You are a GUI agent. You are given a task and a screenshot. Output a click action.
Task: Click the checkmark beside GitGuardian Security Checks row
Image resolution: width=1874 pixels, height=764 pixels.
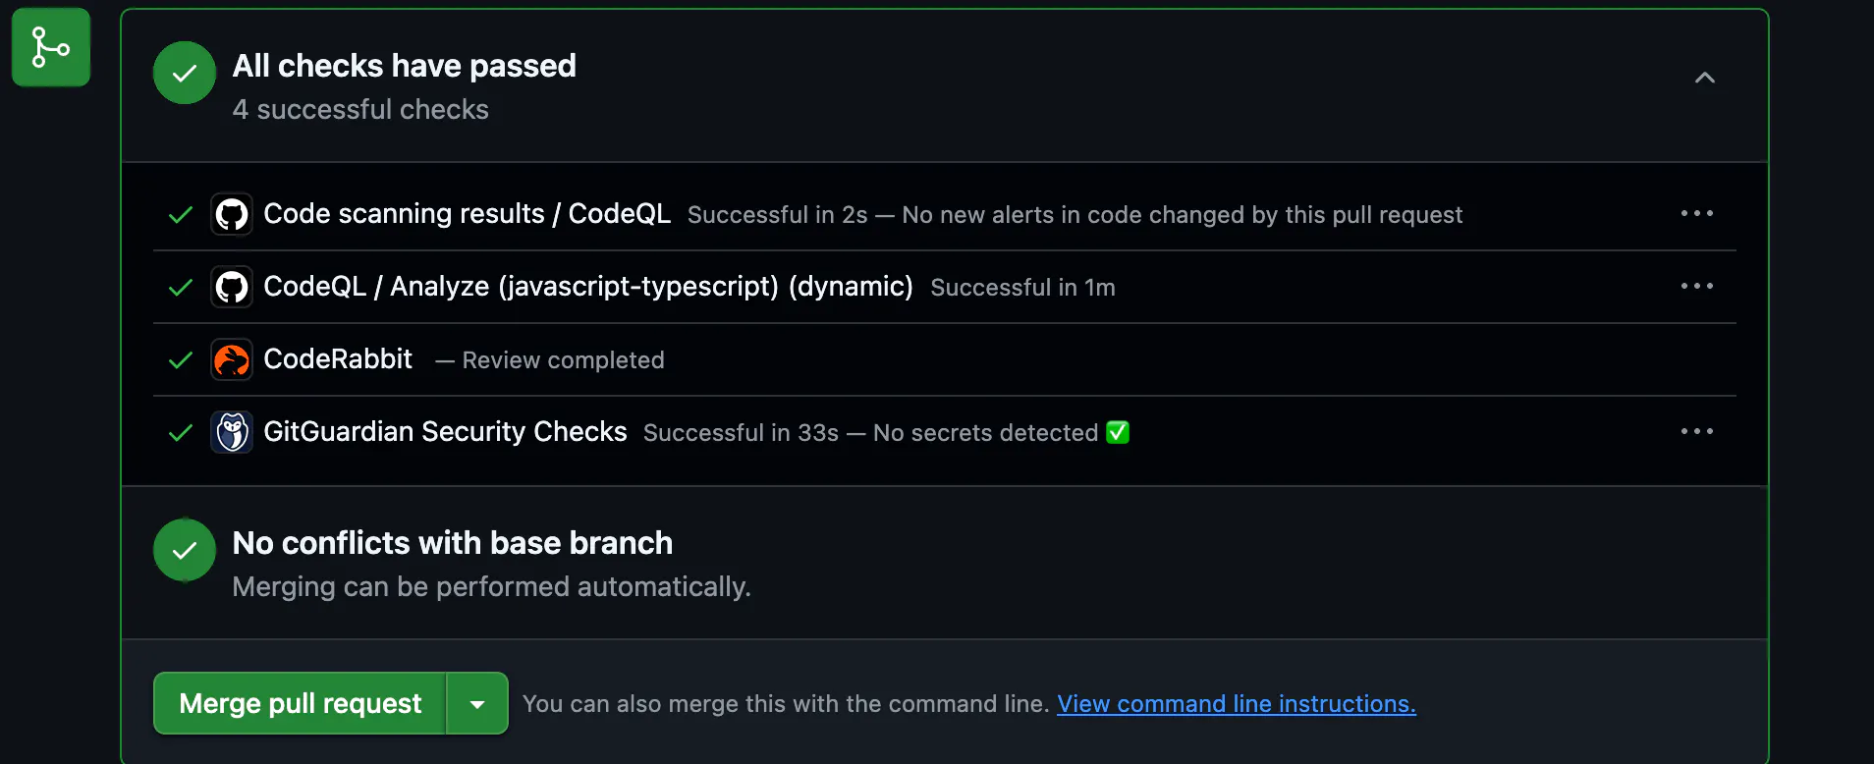181,432
